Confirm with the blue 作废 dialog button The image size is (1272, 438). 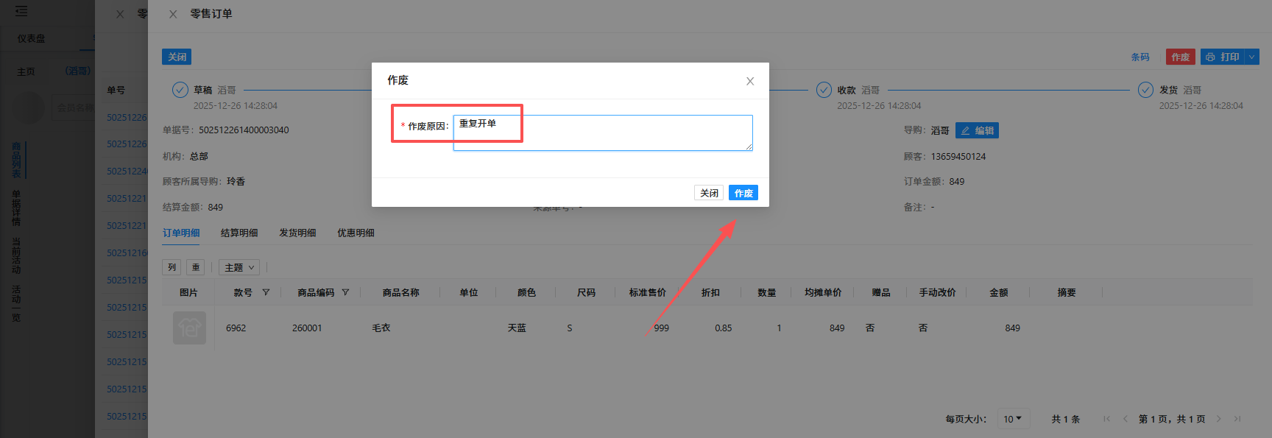pyautogui.click(x=743, y=193)
